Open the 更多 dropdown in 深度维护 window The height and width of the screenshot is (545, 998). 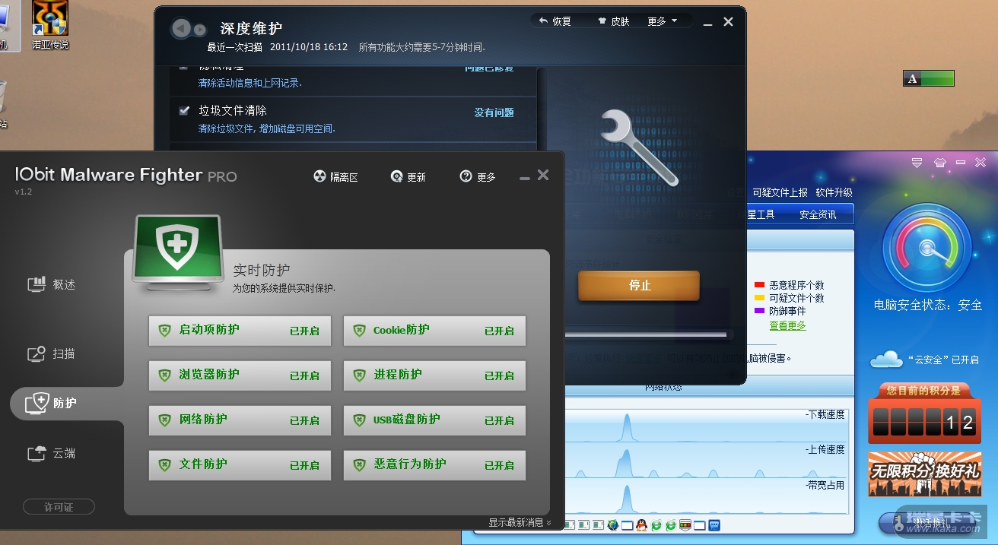[x=662, y=21]
